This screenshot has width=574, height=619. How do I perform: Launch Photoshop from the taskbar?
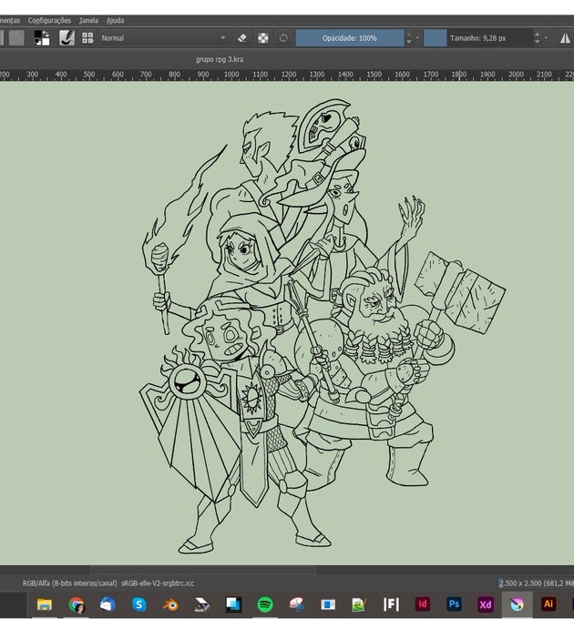pyautogui.click(x=454, y=604)
